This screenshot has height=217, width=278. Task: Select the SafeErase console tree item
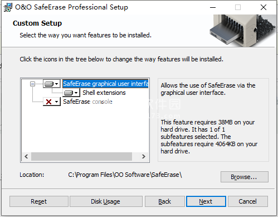[87, 102]
